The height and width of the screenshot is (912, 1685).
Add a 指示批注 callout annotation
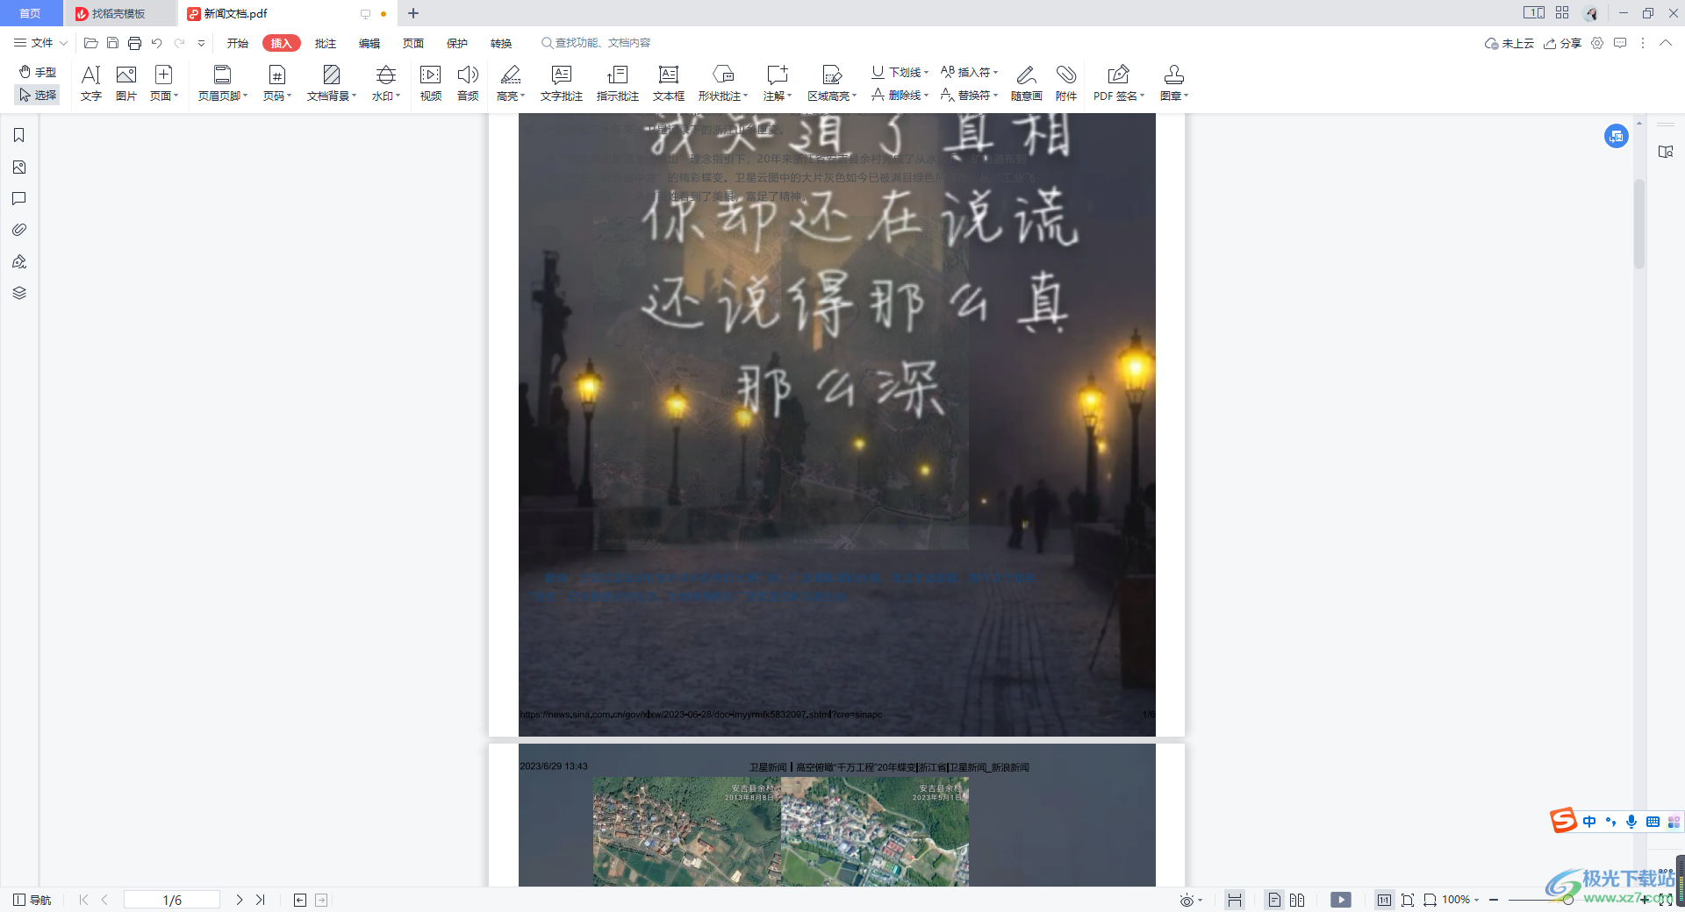click(x=618, y=83)
